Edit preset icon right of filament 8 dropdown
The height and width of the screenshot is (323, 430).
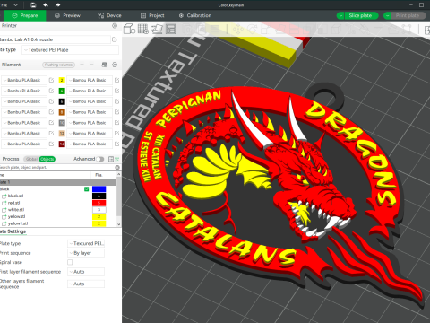click(116, 112)
